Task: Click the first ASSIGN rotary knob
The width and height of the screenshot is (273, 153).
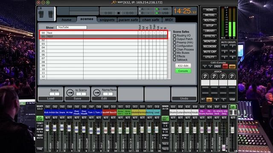Action: (205, 76)
